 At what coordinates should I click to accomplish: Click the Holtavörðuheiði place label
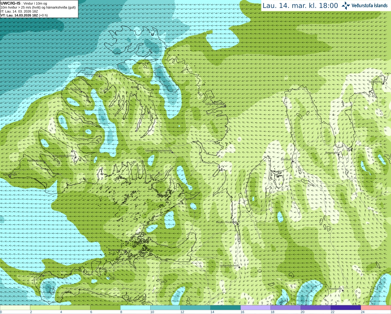(x=229, y=266)
